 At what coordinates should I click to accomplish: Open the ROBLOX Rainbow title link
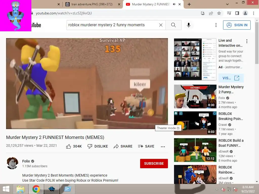tap(226, 170)
